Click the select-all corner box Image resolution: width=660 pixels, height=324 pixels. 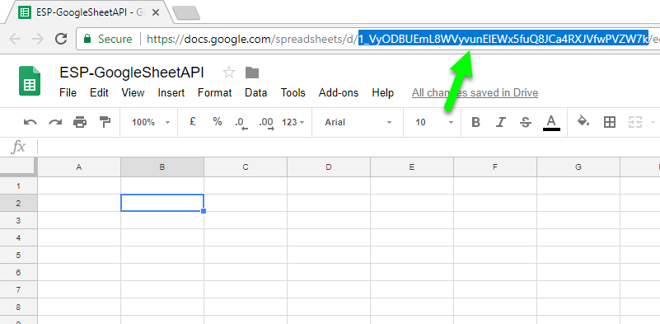[18, 167]
